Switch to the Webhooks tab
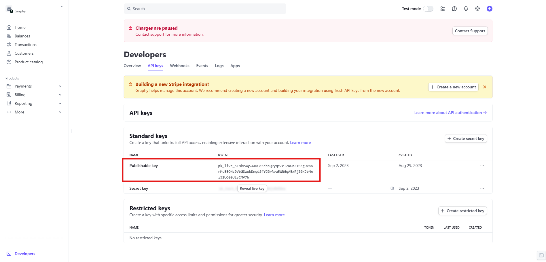546x262 pixels. click(179, 66)
